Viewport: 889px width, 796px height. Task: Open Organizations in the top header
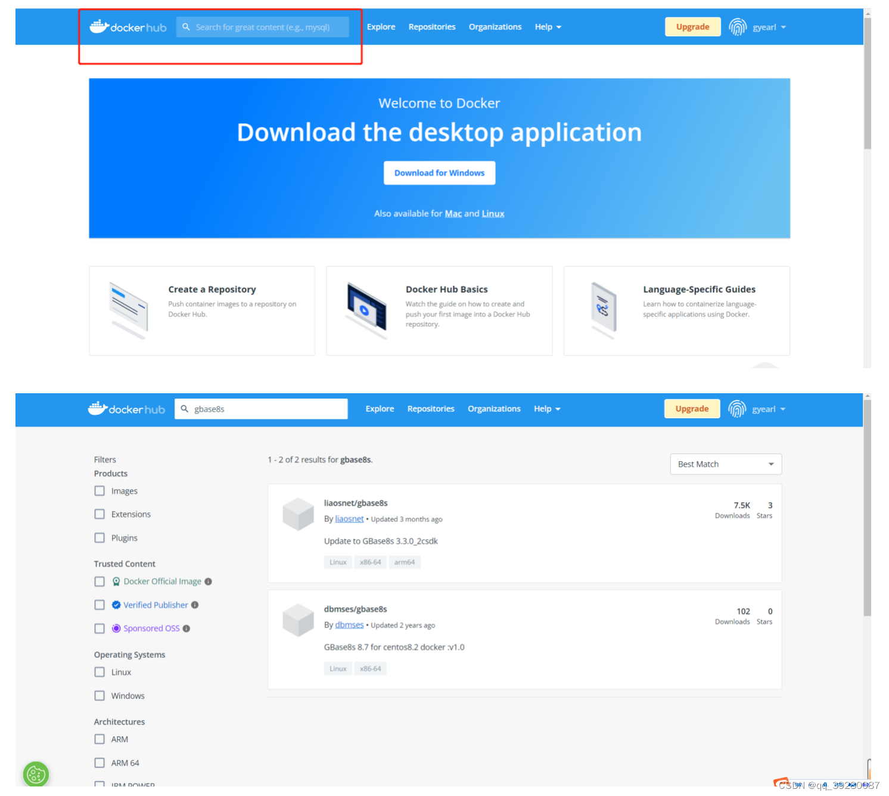pos(495,27)
